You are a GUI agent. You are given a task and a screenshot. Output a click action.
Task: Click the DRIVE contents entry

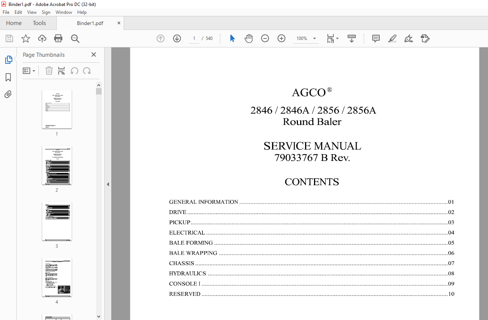(311, 212)
